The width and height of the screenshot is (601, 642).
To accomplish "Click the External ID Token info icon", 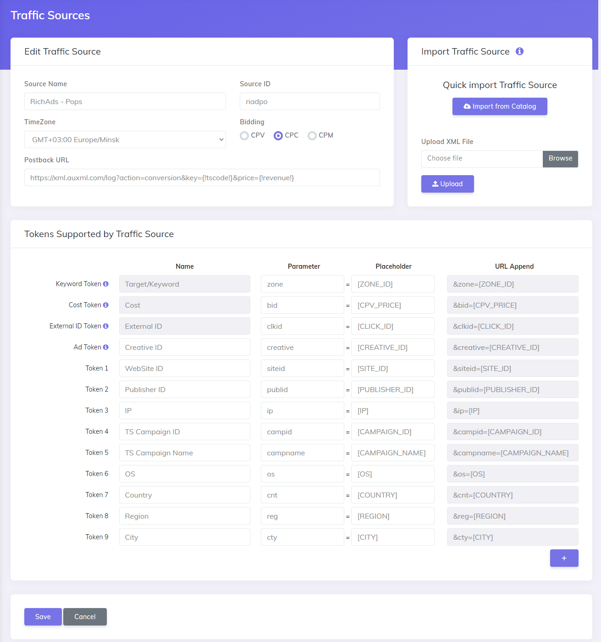I will [x=106, y=326].
